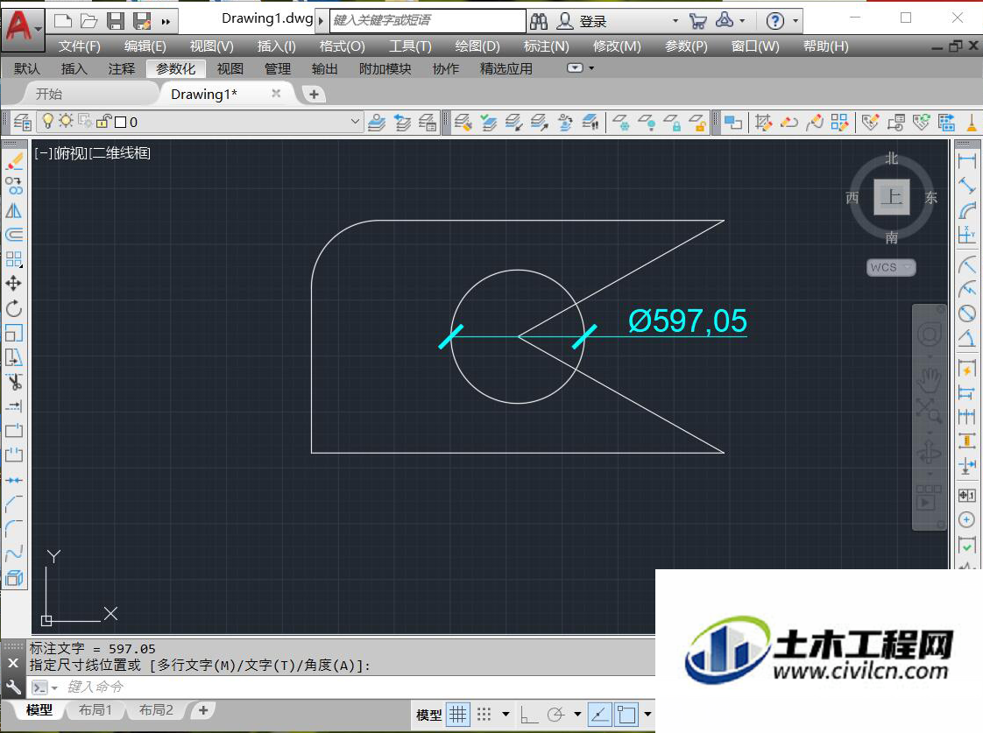This screenshot has width=983, height=733.
Task: Choose the Array tool
Action: 14,258
